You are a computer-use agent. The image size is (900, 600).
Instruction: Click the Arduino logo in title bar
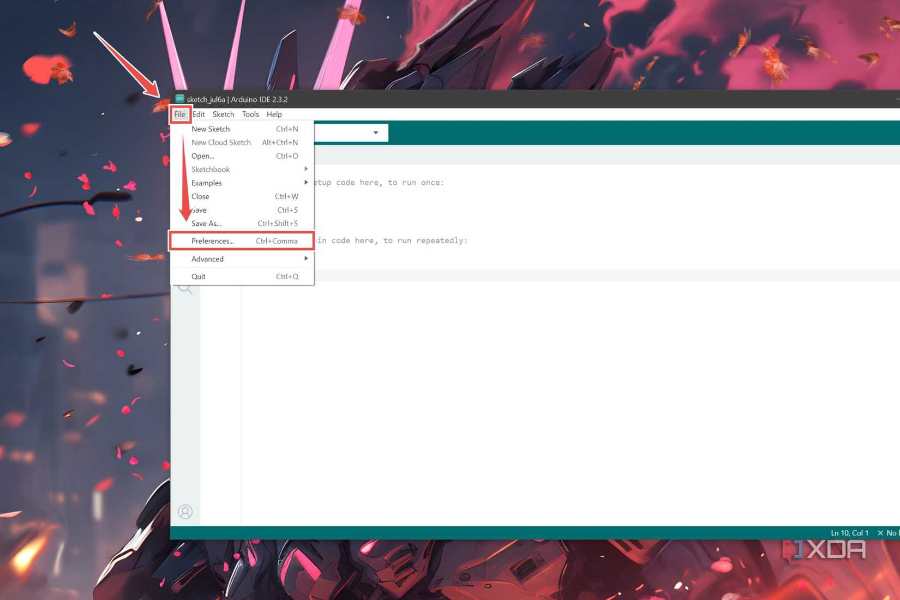pyautogui.click(x=179, y=99)
